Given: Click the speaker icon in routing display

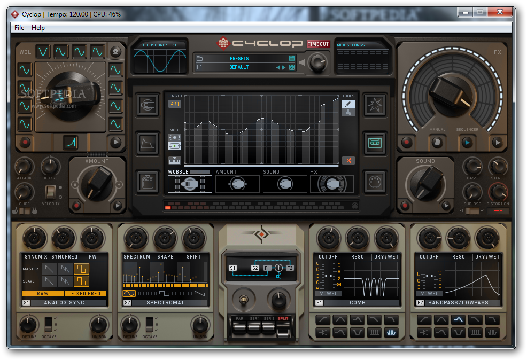Looking at the screenshot, I should point(278,276).
